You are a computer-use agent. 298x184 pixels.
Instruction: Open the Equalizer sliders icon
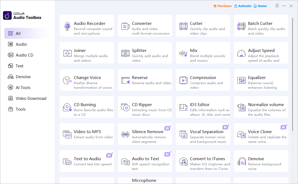[241, 80]
